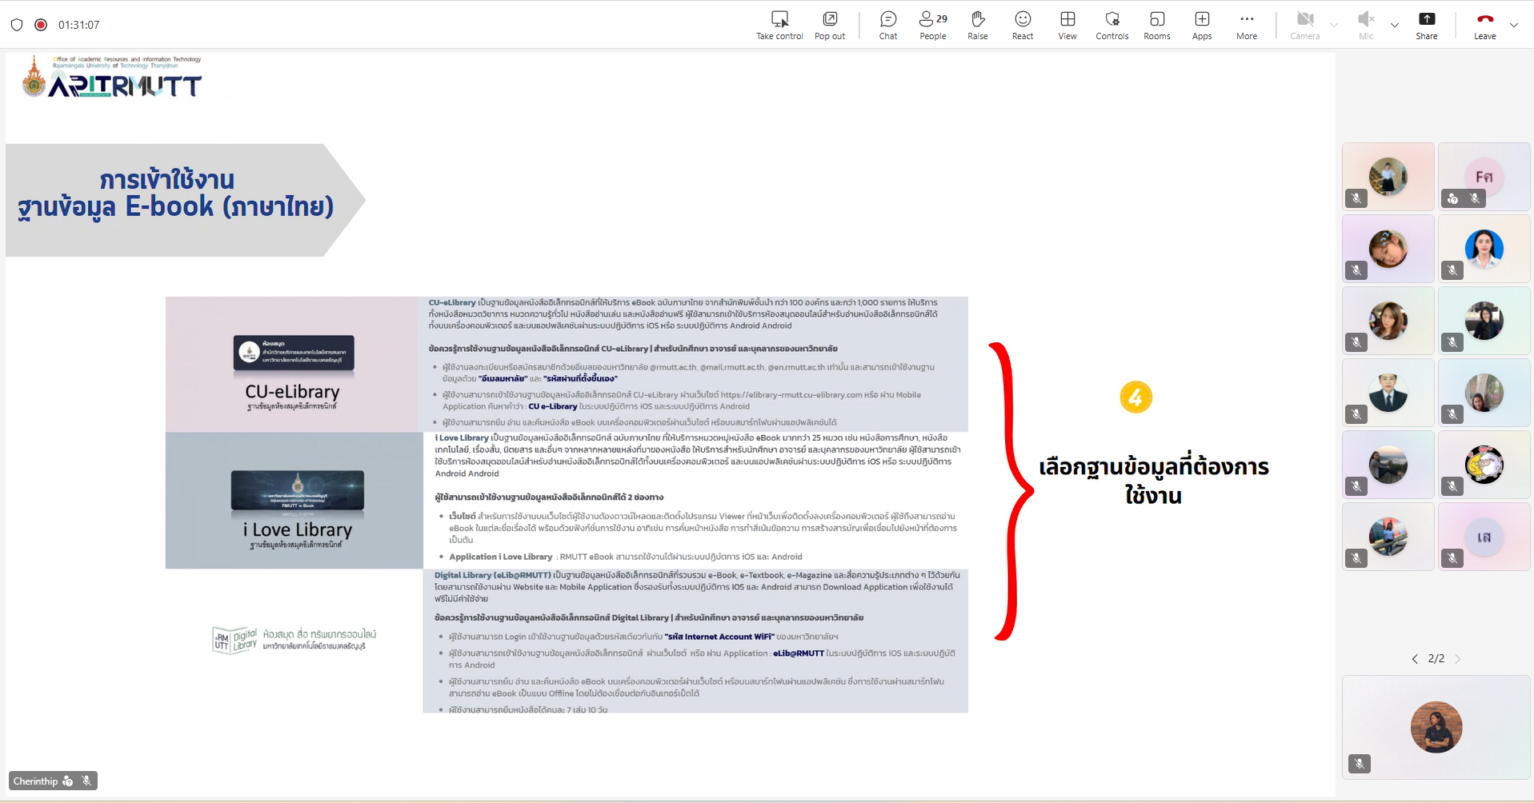Expand the camera options dropdown arrow
This screenshot has height=803, width=1534.
1334,25
